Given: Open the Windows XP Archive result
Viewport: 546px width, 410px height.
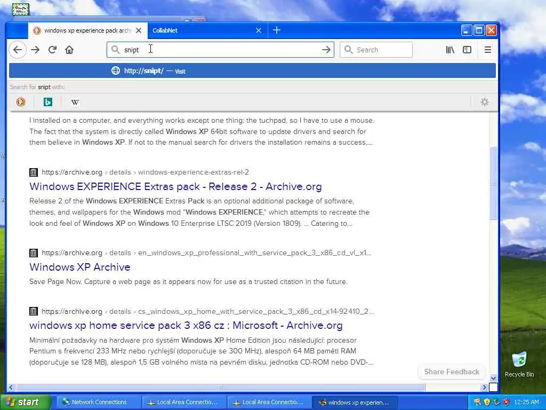Looking at the screenshot, I should [x=80, y=267].
